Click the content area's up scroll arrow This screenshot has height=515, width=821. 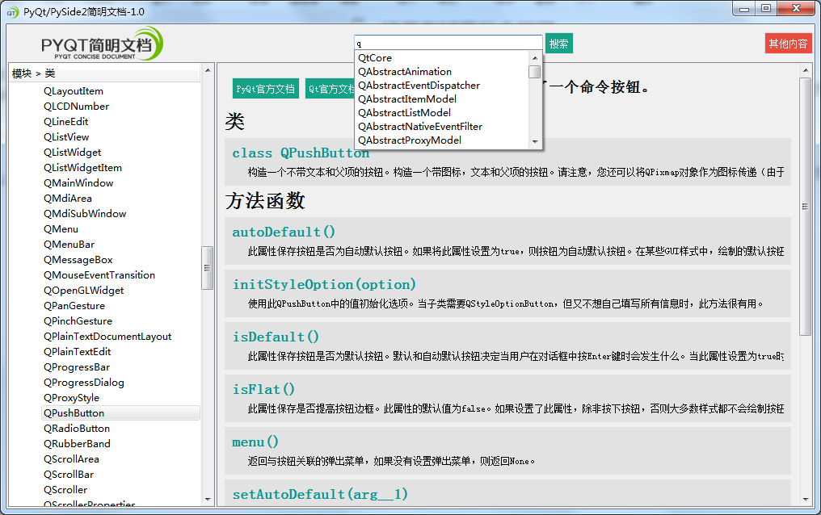click(x=806, y=71)
